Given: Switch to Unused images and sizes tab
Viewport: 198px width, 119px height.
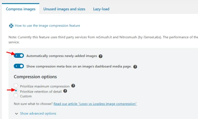Looking at the screenshot, I should [x=64, y=9].
